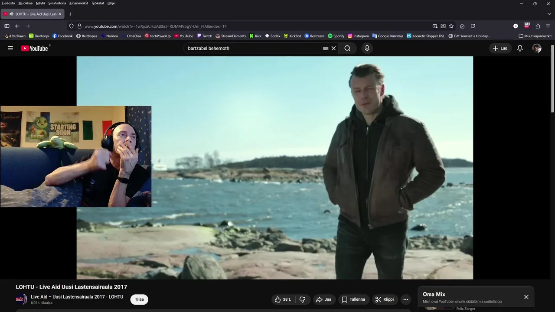The image size is (555, 312).
Task: Mute audio on the LOHTU tab speaker icon
Action: point(11,14)
